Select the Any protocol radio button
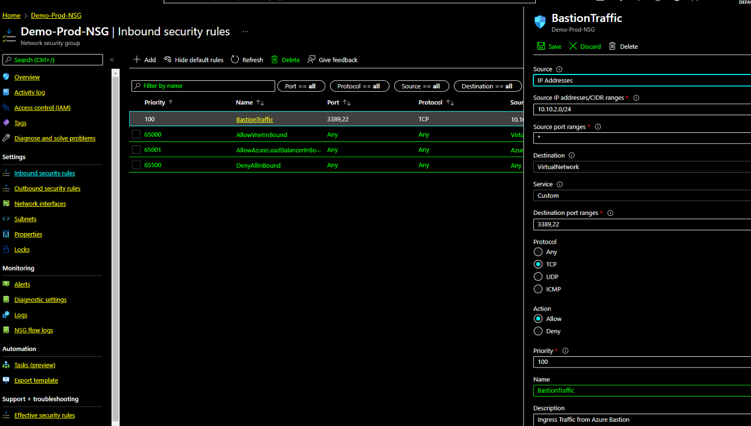Viewport: 751px width, 426px height. click(x=538, y=252)
